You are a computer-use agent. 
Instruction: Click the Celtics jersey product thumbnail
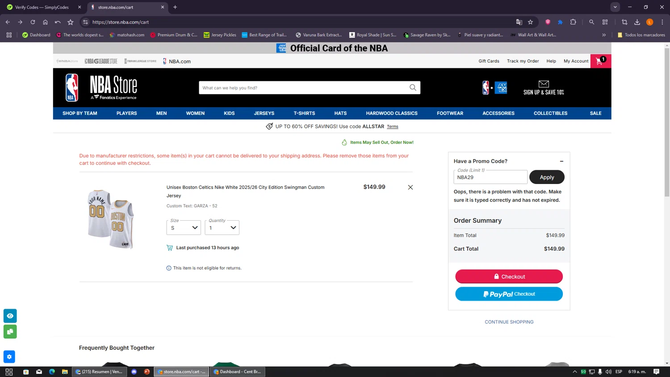pyautogui.click(x=111, y=218)
